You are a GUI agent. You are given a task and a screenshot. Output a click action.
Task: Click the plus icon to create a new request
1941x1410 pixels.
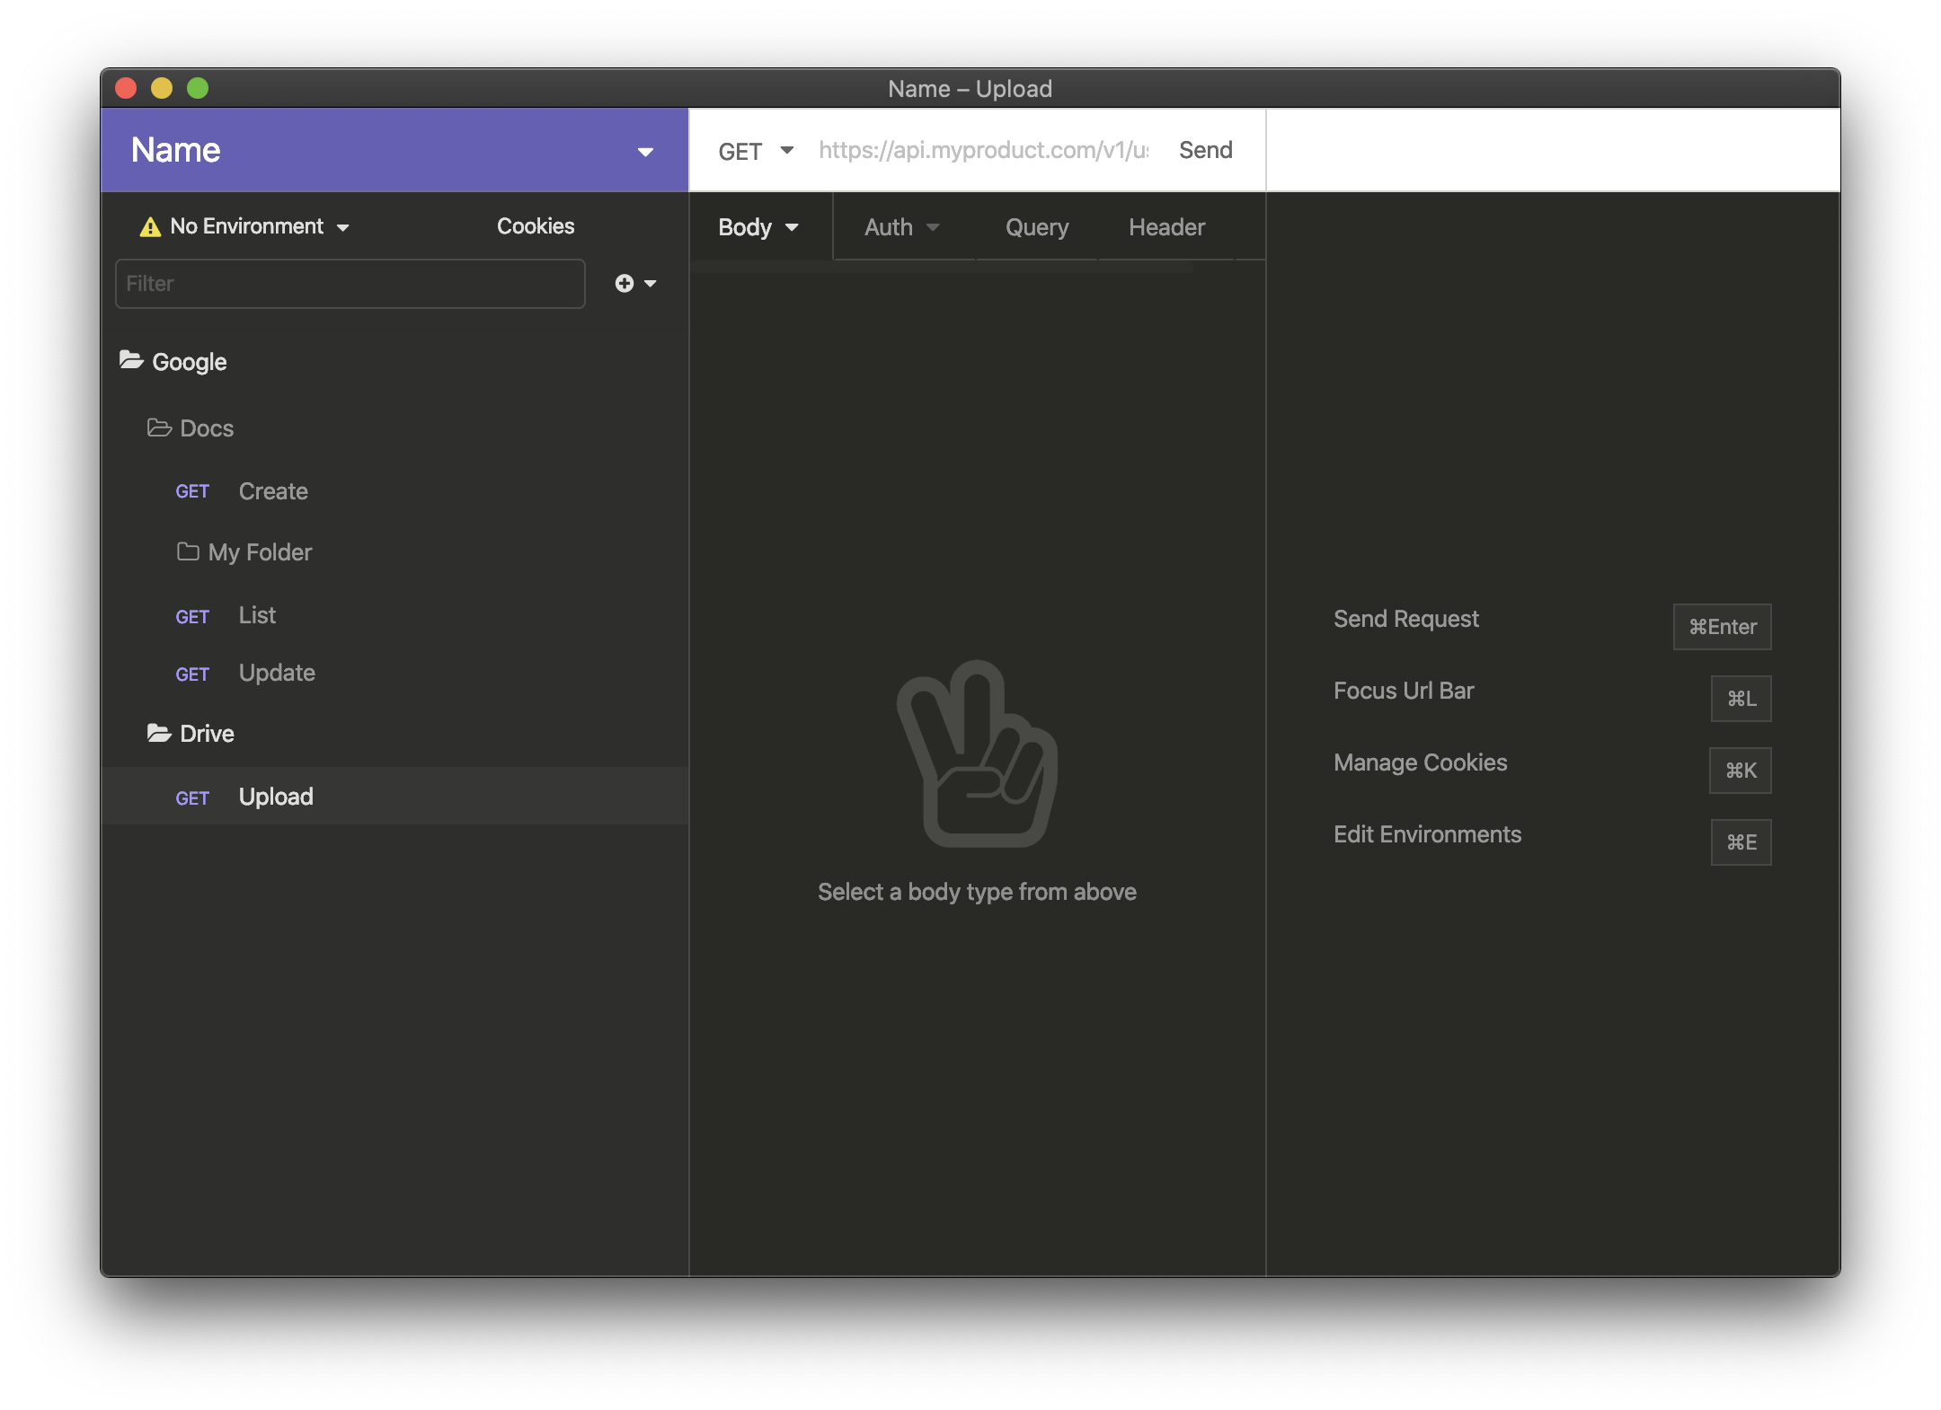coord(625,283)
